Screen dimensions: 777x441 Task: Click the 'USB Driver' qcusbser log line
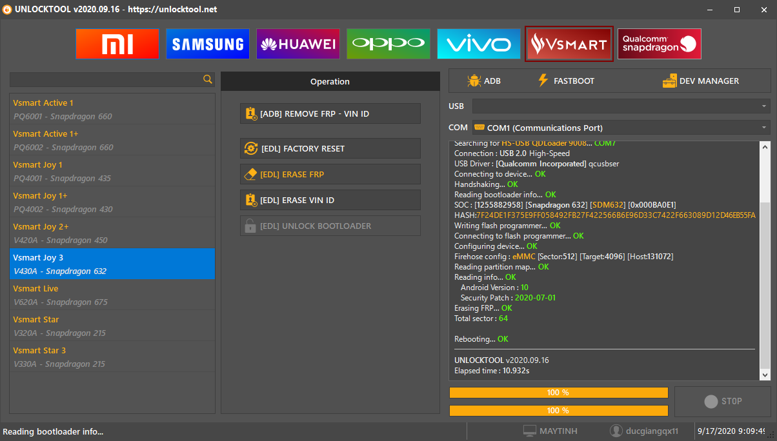coord(536,164)
